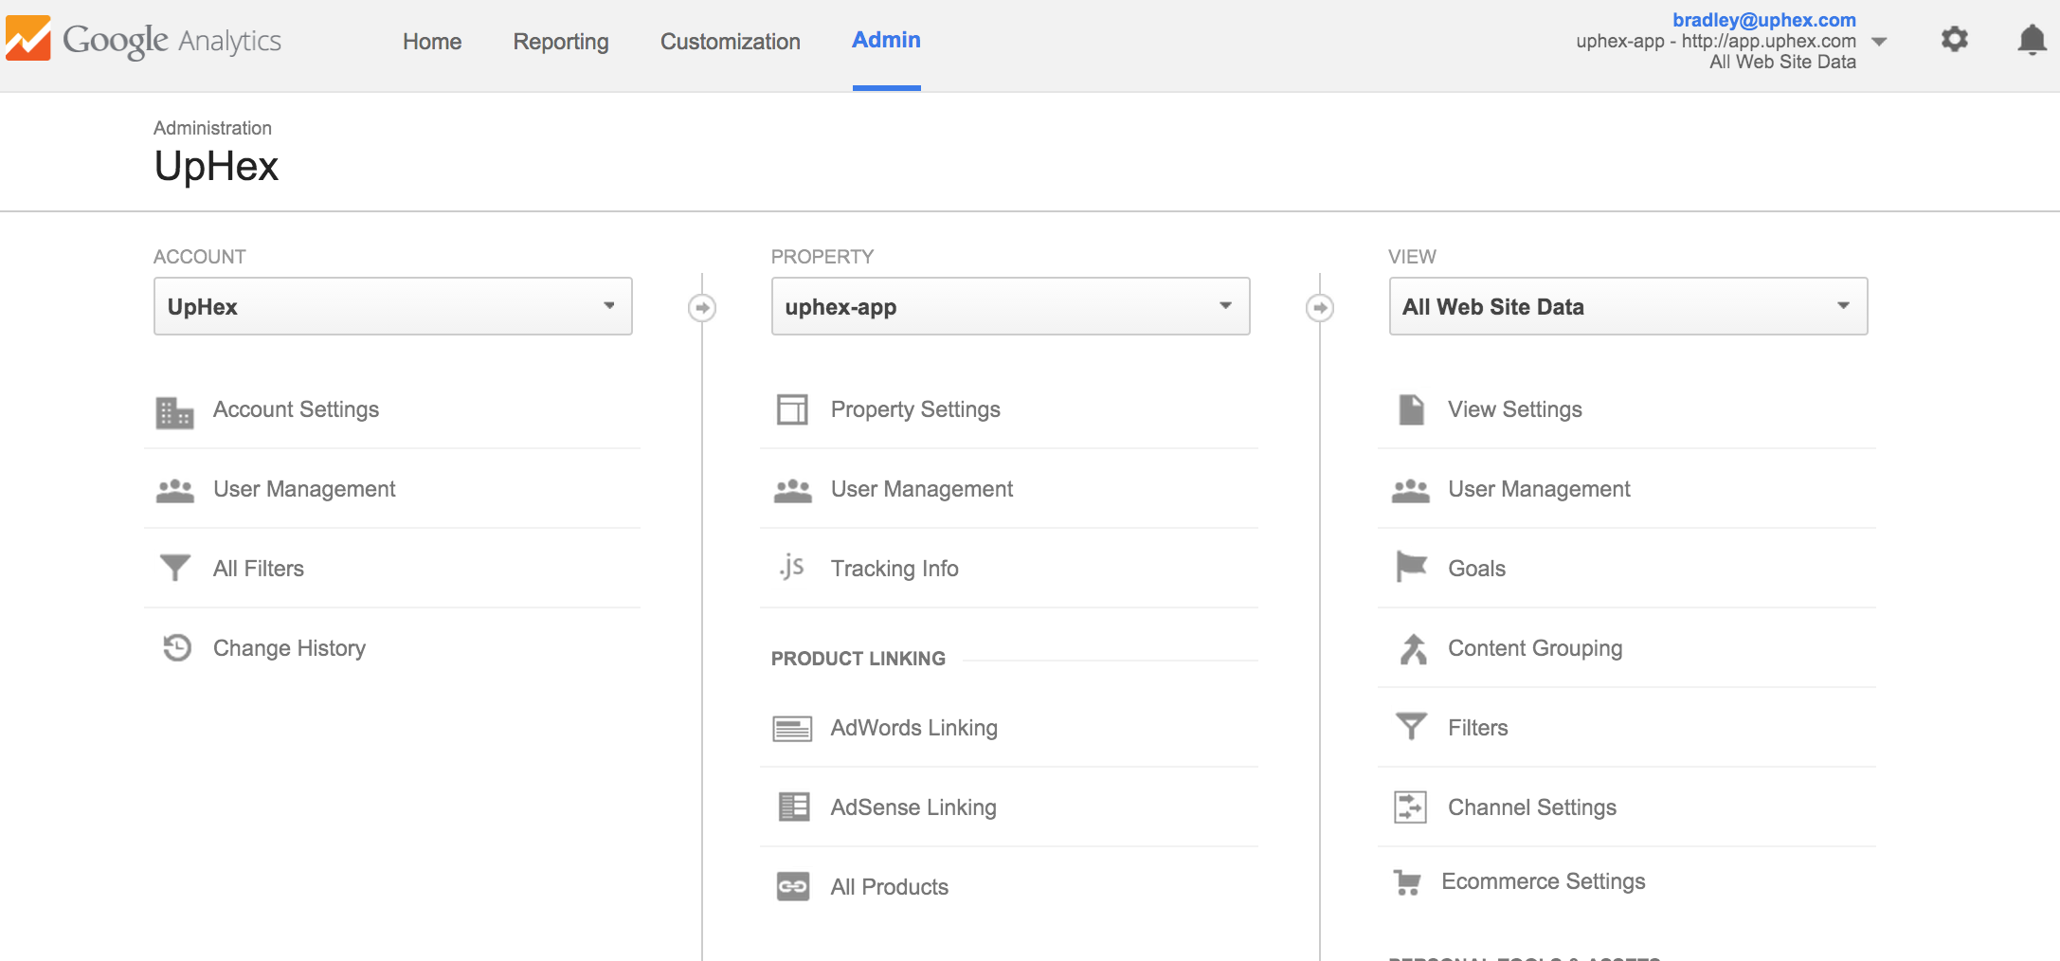Click the View Settings document icon
This screenshot has height=961, width=2060.
(x=1411, y=409)
